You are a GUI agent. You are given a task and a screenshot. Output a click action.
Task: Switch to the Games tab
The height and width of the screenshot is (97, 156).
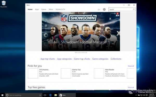(x=44, y=9)
